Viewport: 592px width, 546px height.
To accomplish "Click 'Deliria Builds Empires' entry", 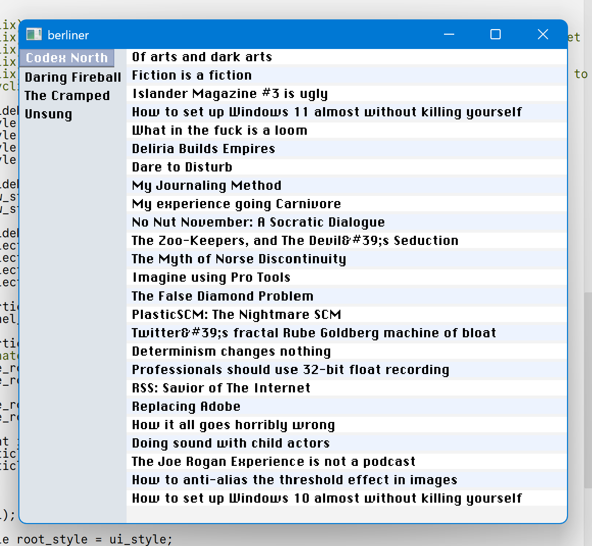I will 203,148.
